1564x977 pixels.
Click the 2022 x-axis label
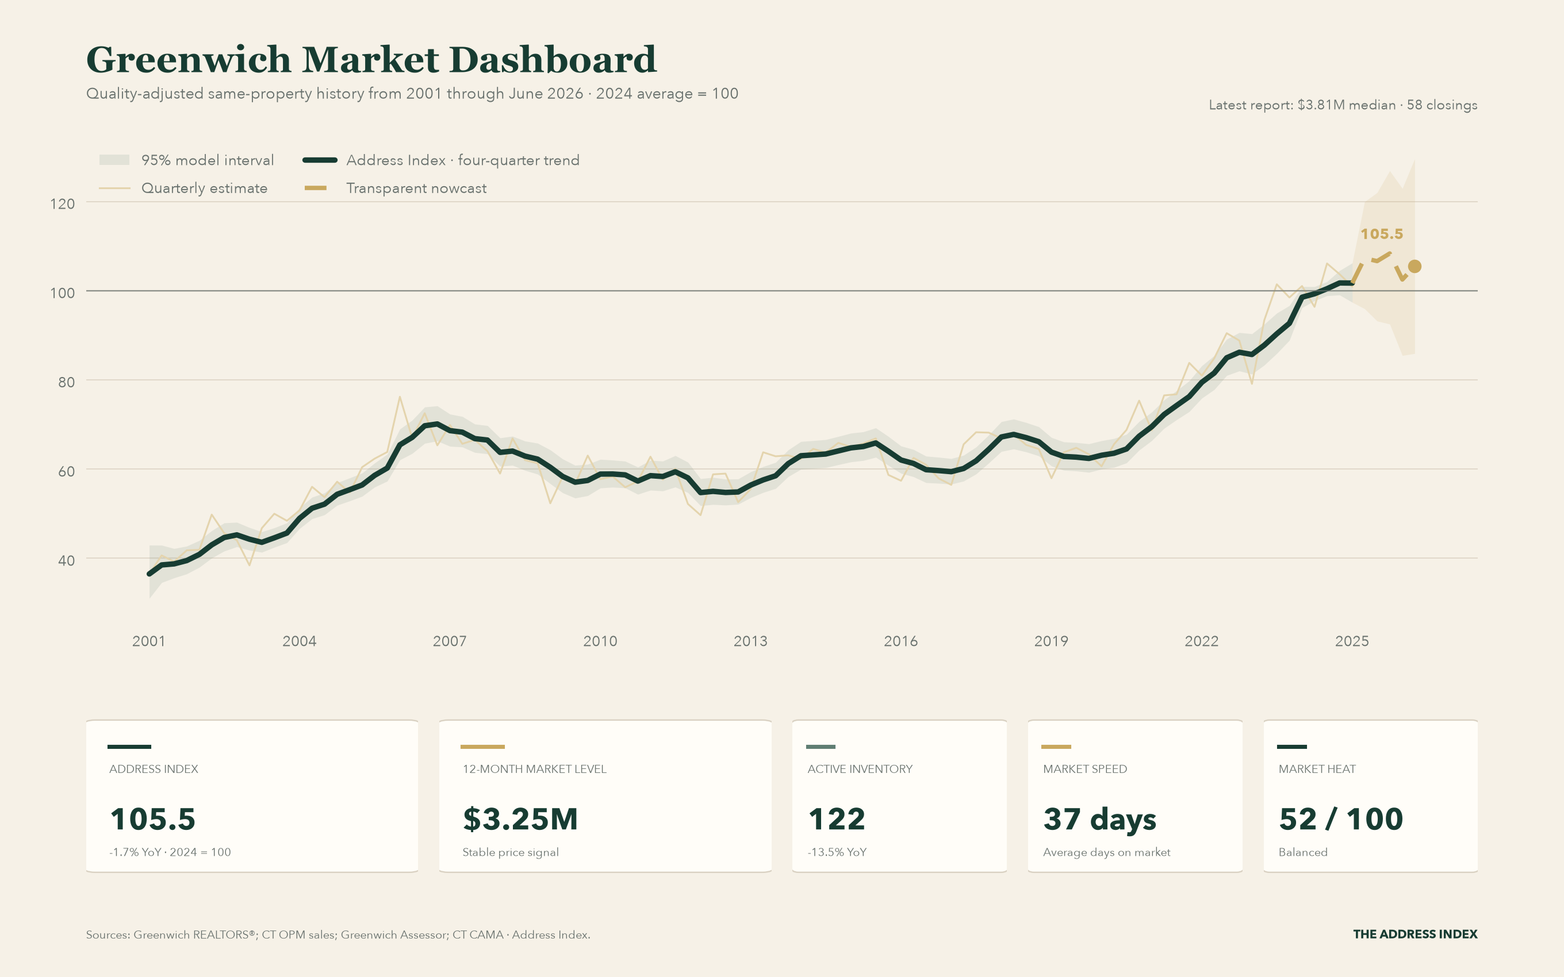1201,641
